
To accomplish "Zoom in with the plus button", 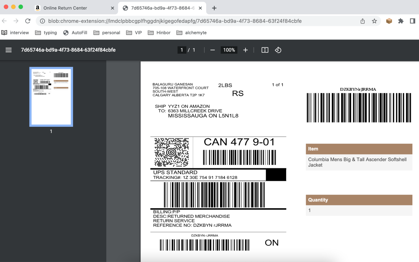I will coord(246,50).
